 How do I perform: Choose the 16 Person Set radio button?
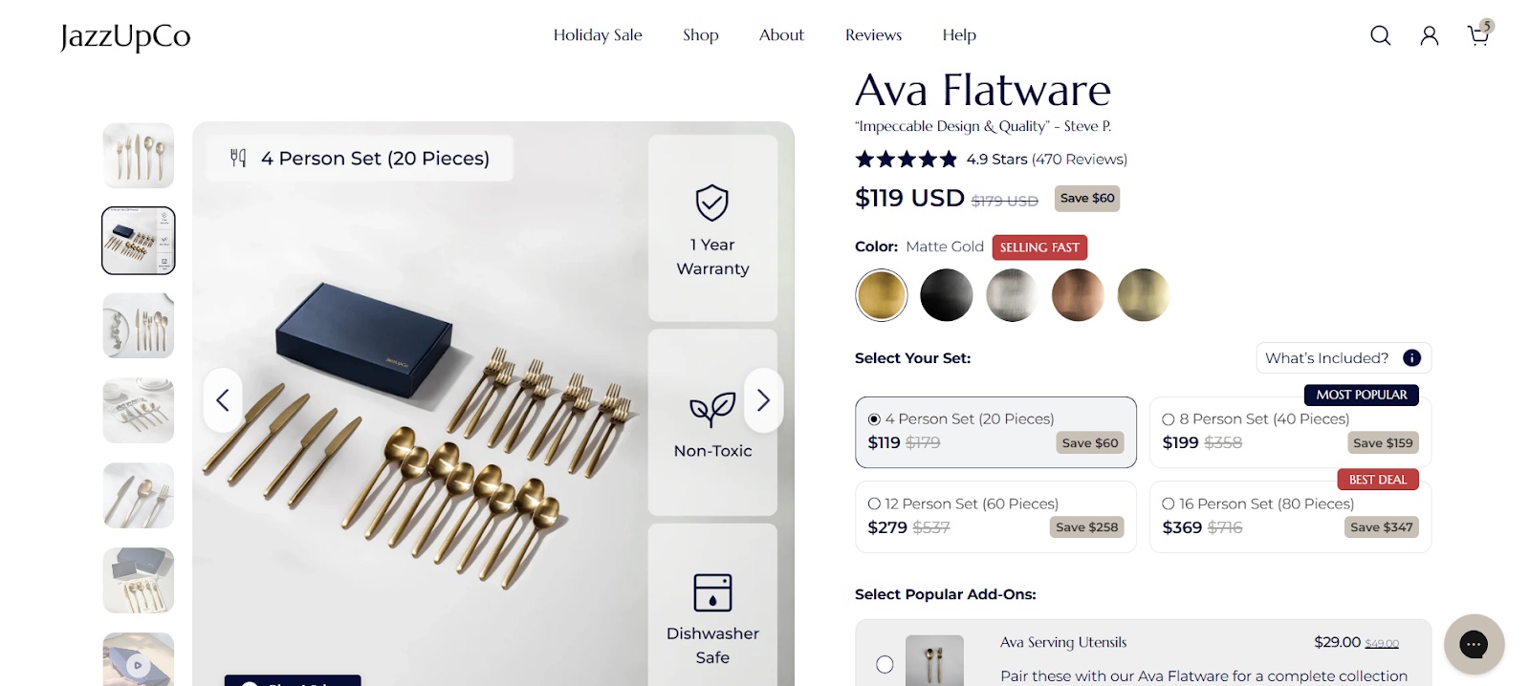(1169, 504)
